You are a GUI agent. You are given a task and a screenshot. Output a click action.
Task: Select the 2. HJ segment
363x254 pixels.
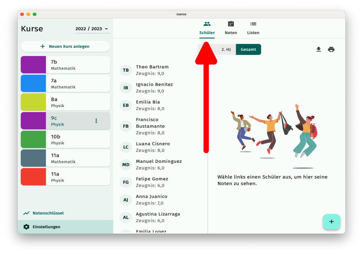tap(226, 49)
